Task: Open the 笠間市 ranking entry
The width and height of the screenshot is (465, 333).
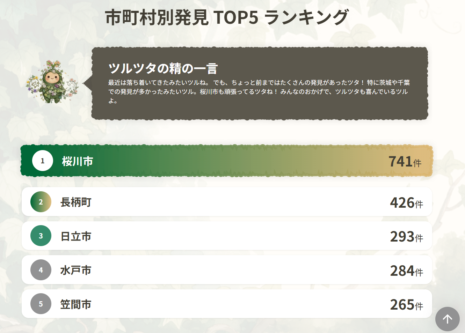Action: click(76, 304)
